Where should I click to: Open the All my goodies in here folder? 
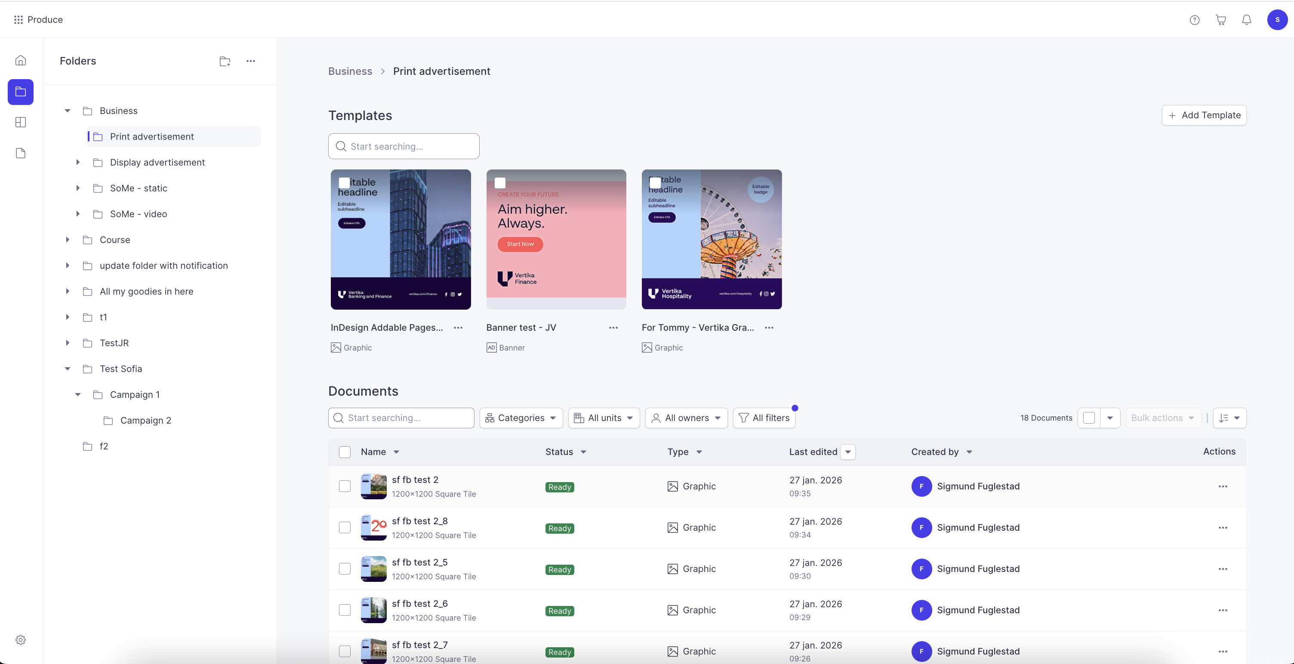tap(146, 292)
